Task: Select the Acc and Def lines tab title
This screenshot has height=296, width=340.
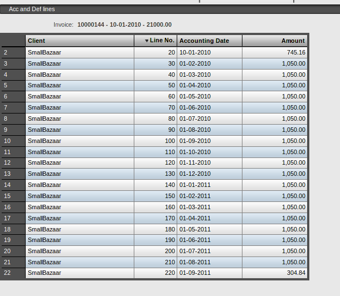Action: tap(32, 9)
